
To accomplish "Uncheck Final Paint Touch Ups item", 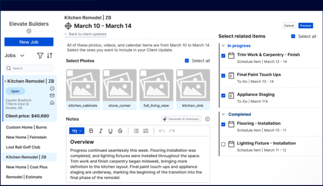I will tap(223, 76).
